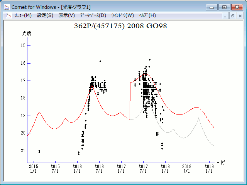Click the magnitude 15 tick label
247x185 pixels.
pos(23,45)
